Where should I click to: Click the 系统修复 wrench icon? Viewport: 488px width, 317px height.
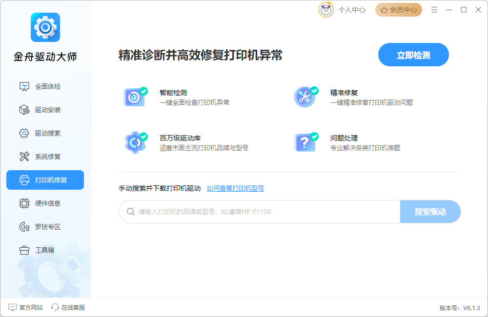pyautogui.click(x=24, y=157)
